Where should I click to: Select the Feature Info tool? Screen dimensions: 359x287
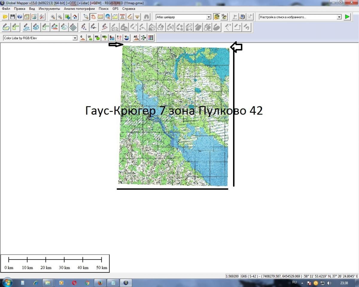tap(107, 17)
